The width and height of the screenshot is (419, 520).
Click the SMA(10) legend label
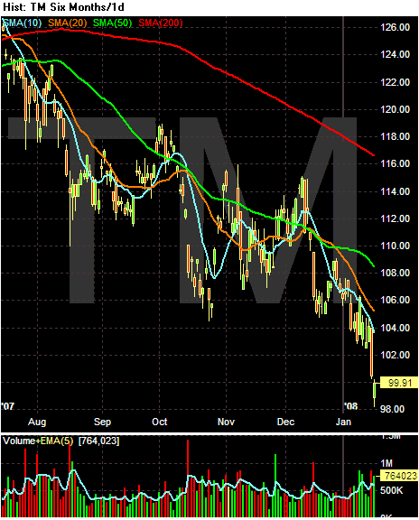(22, 23)
